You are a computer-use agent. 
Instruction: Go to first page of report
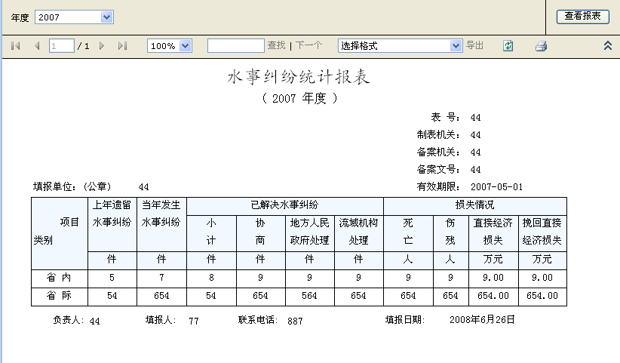pos(16,46)
